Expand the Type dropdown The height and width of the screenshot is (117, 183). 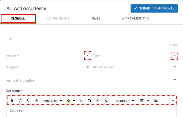point(175,56)
